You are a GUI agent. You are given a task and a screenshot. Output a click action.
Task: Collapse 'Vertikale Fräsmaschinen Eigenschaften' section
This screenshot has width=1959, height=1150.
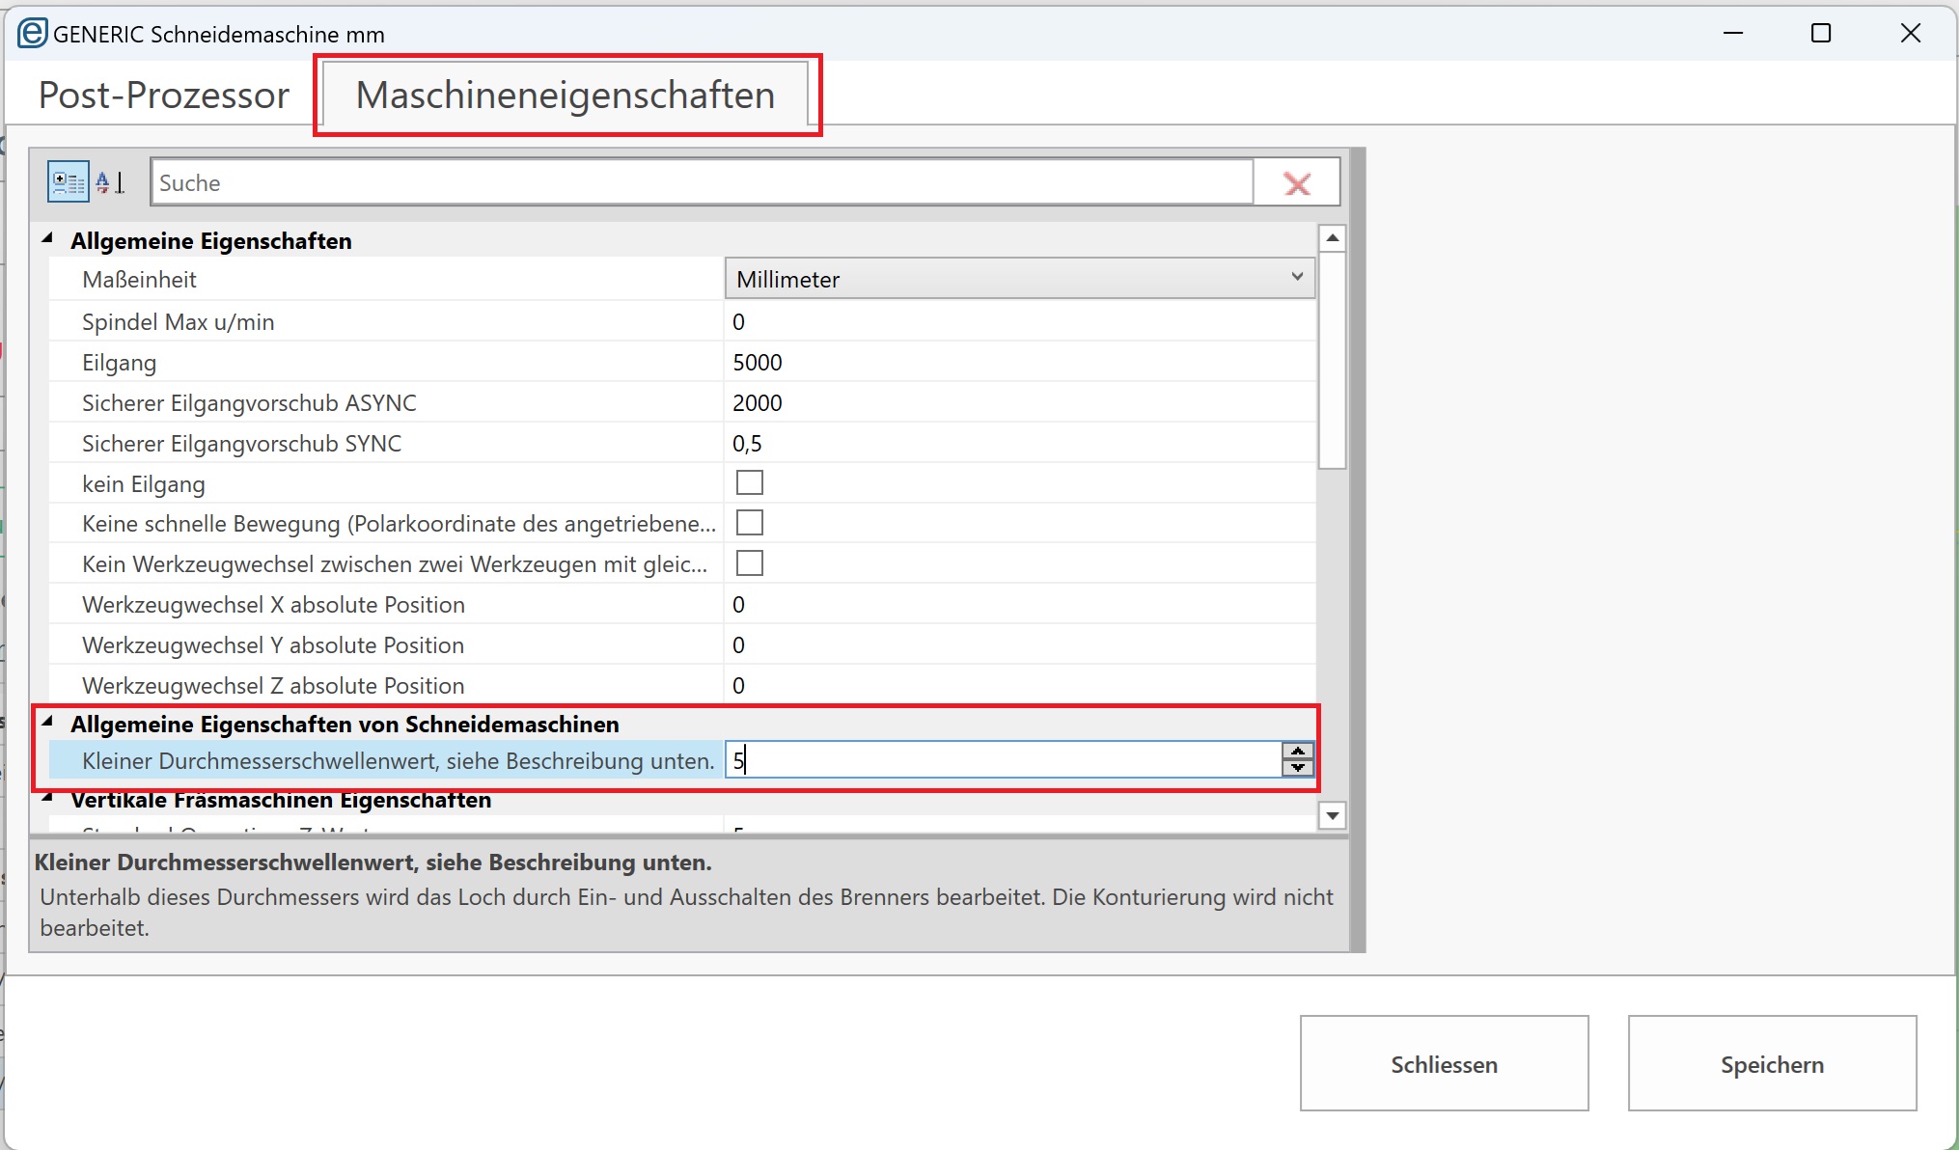tap(47, 798)
